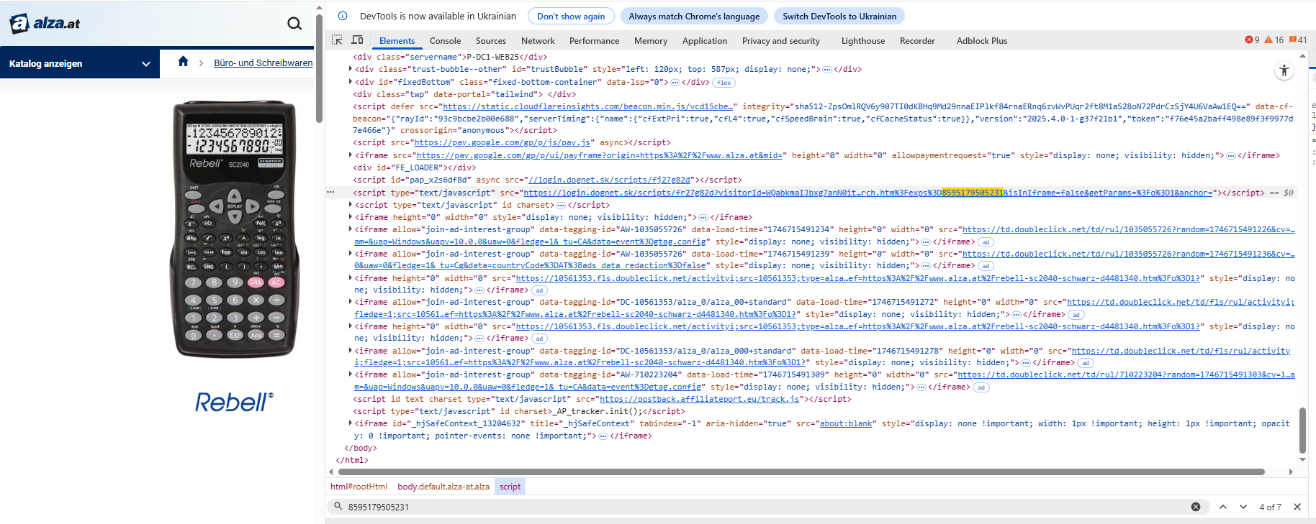Click Always match Chrome's language
Image resolution: width=1316 pixels, height=524 pixels.
[694, 16]
